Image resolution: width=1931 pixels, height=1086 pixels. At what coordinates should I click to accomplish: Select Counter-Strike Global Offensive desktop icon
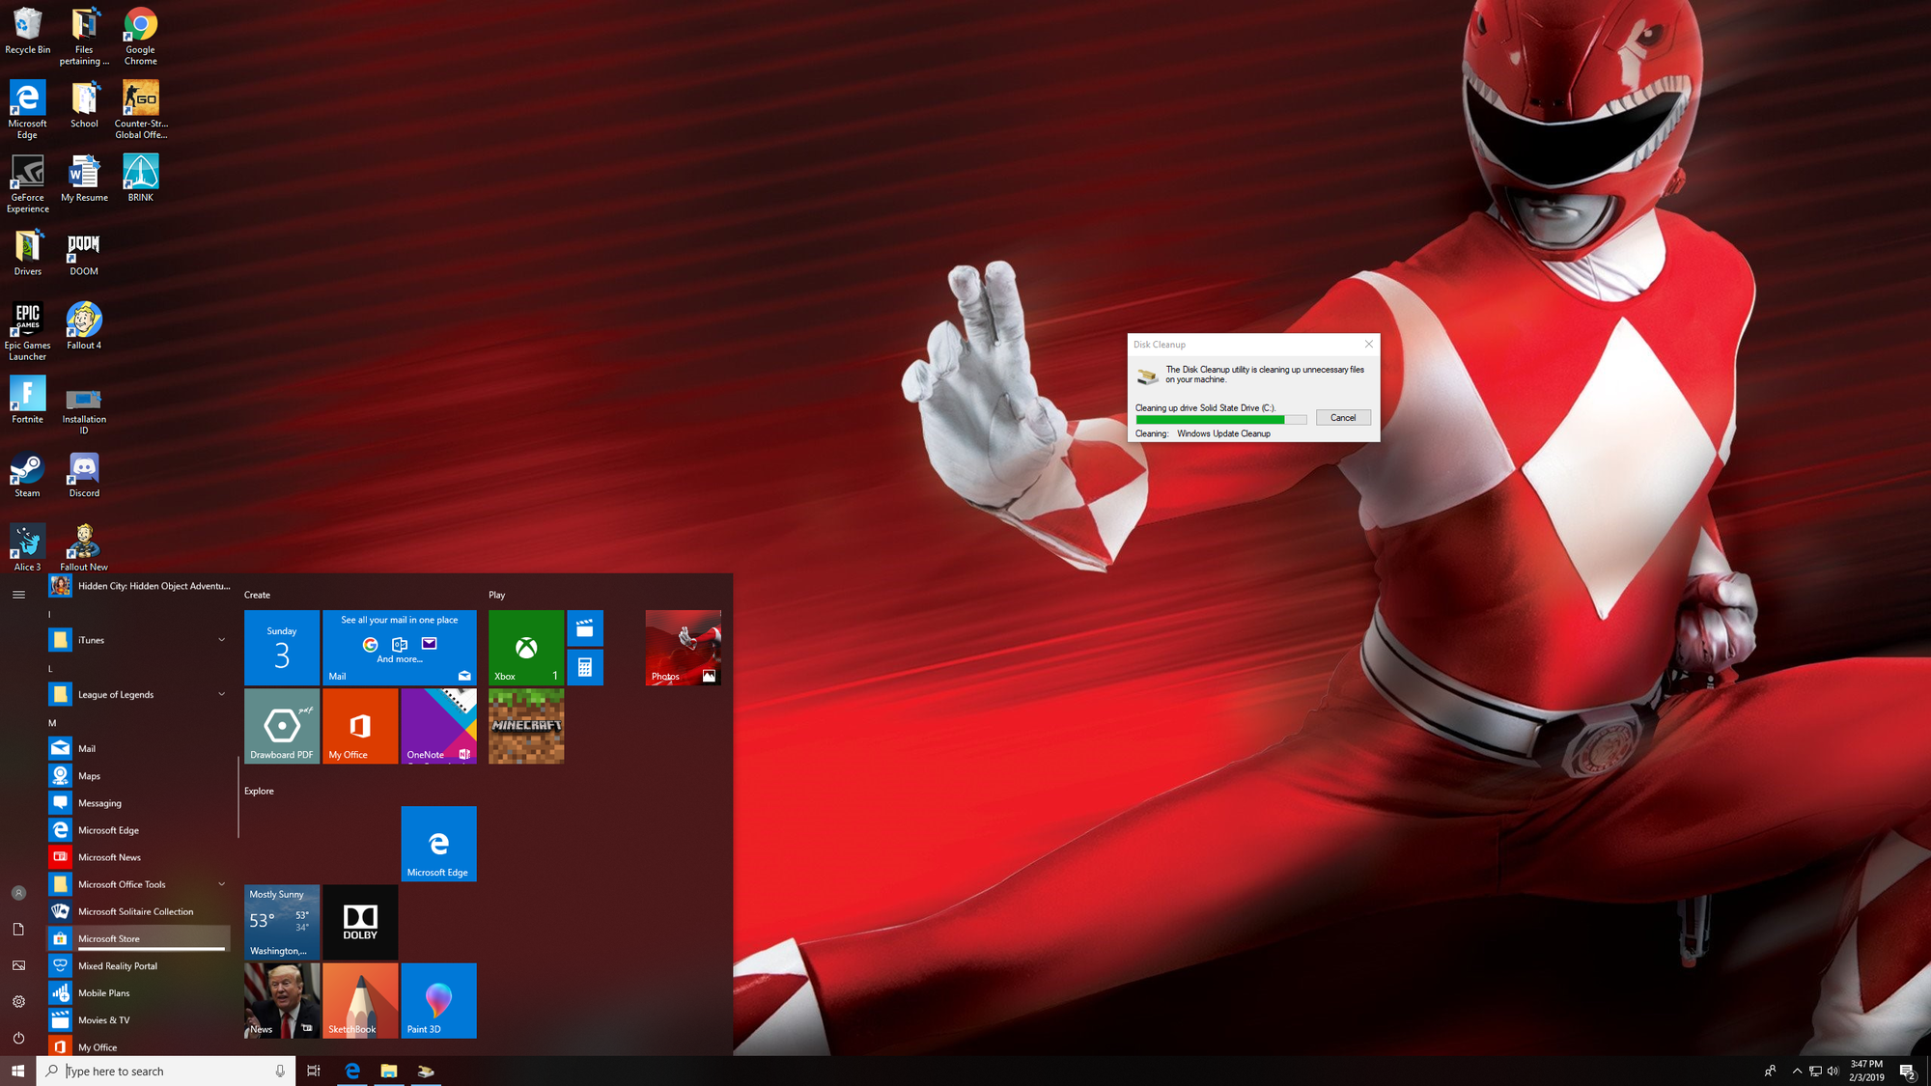point(141,109)
